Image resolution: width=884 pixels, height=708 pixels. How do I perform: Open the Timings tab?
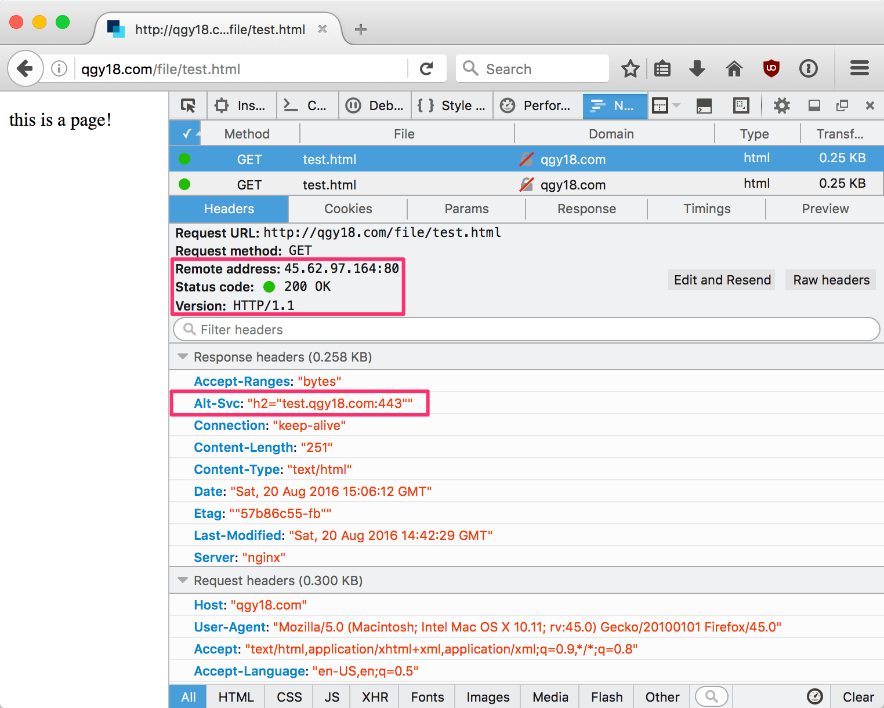click(707, 209)
